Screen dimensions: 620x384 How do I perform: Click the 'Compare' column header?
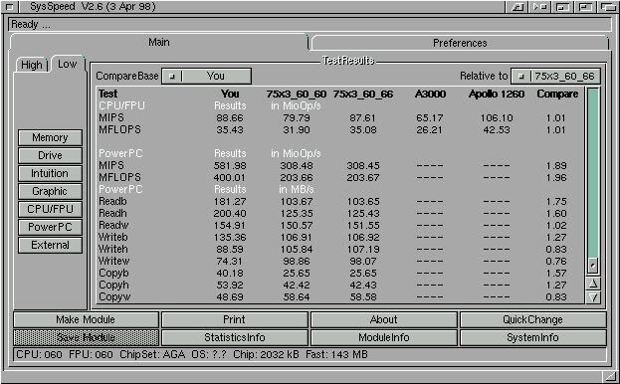click(x=557, y=95)
